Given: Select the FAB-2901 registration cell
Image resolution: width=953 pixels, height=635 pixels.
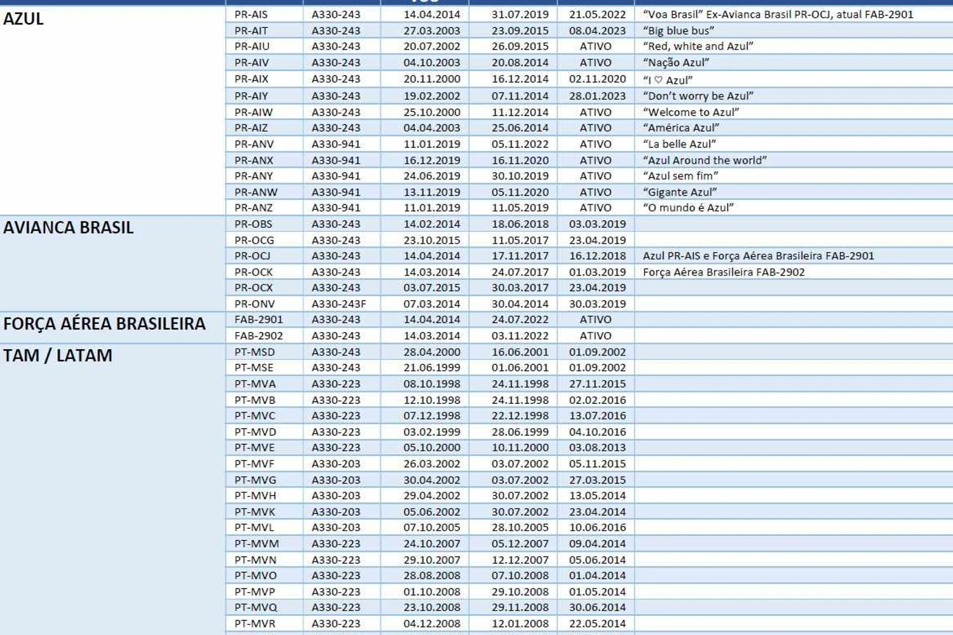Looking at the screenshot, I should (264, 319).
